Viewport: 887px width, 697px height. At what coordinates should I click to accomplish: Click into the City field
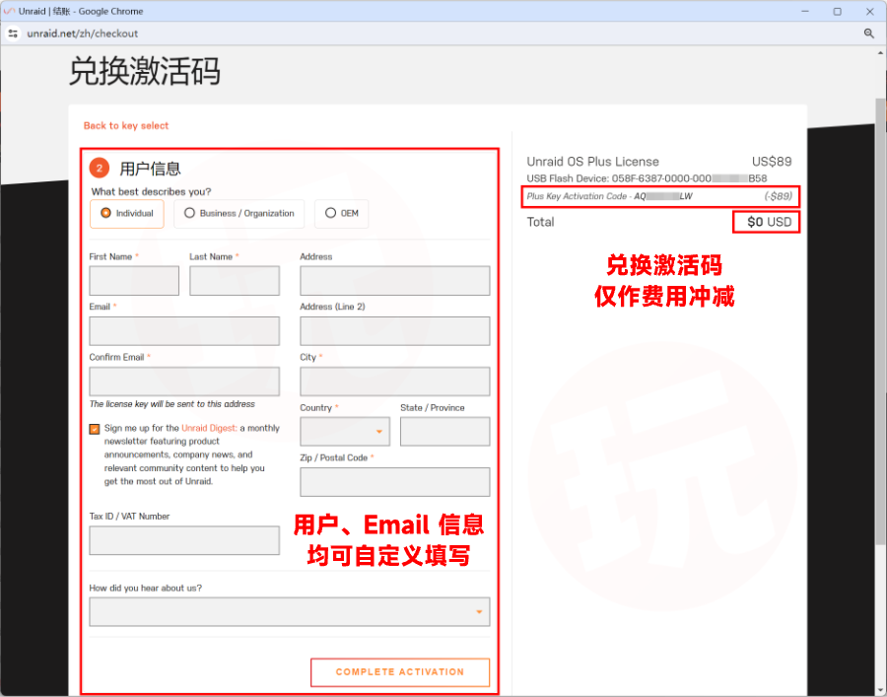point(395,382)
